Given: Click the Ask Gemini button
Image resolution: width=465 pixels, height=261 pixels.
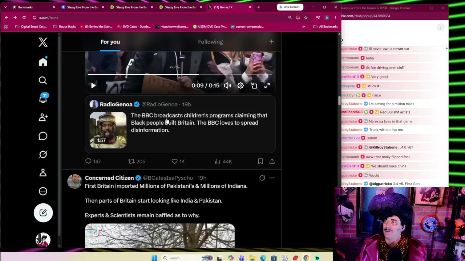Looking at the screenshot, I should pos(290,7).
